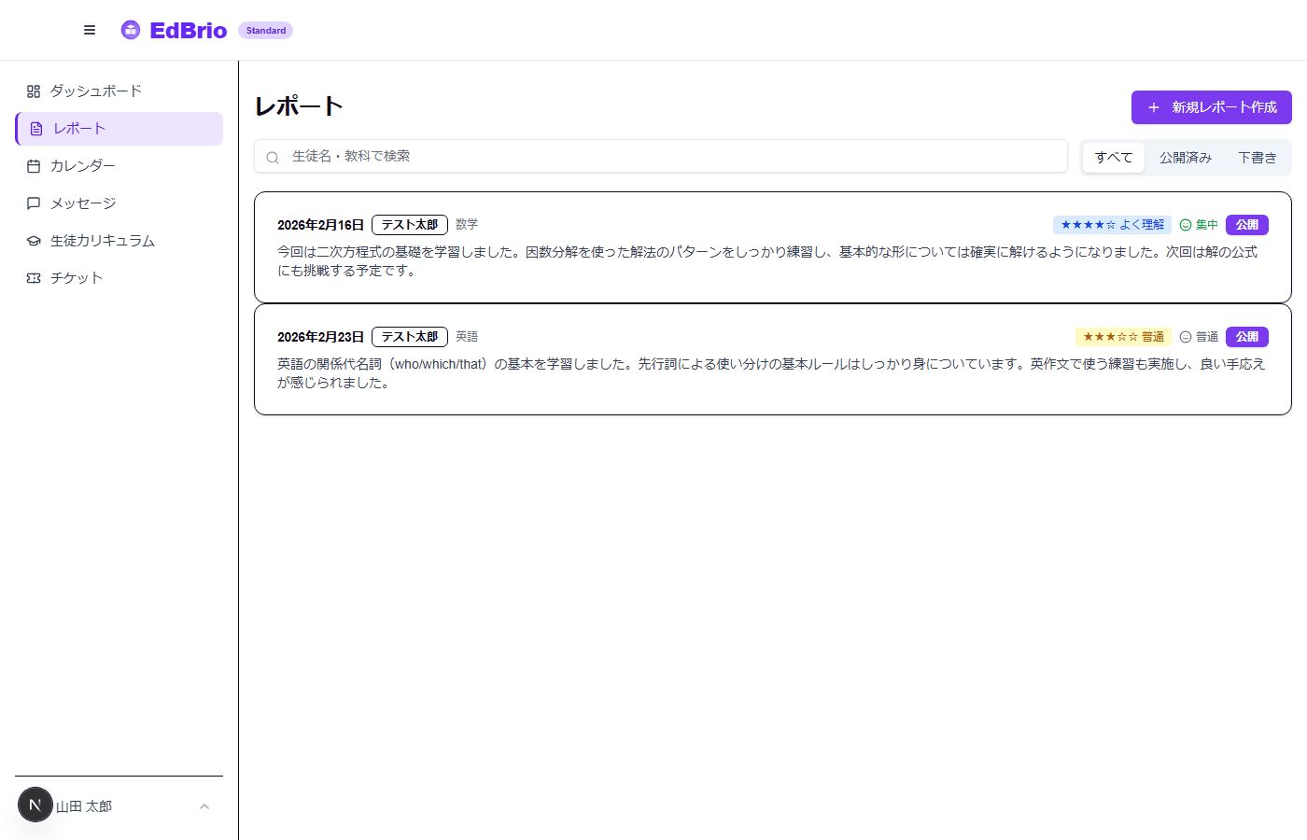Viewport: 1307px width, 840px height.
Task: Open the ダッシュボード grid icon
Action: [34, 91]
